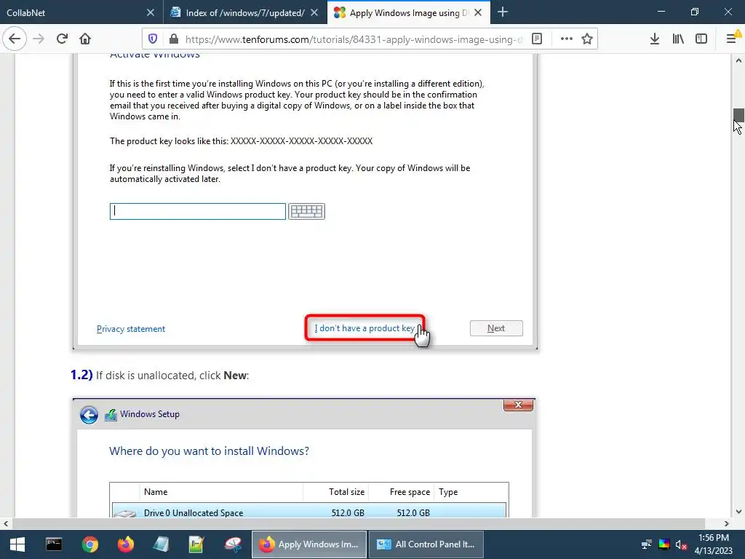Click the product key input field
The width and height of the screenshot is (745, 559).
(x=198, y=212)
